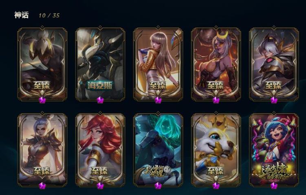Open the crowned white creature 至臻 card

[216, 150]
